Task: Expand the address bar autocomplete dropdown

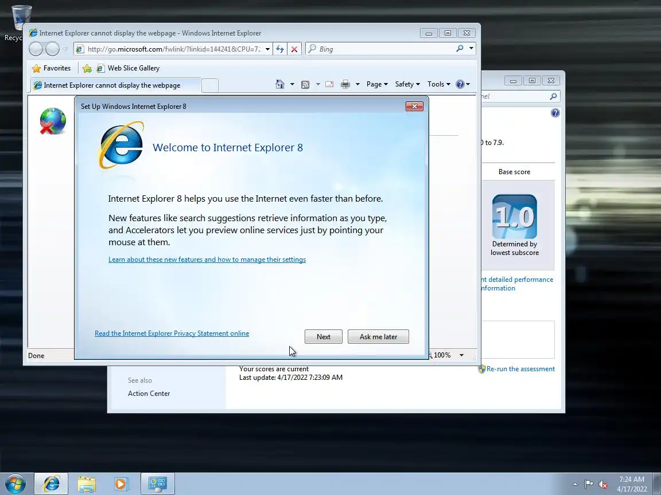Action: click(267, 49)
